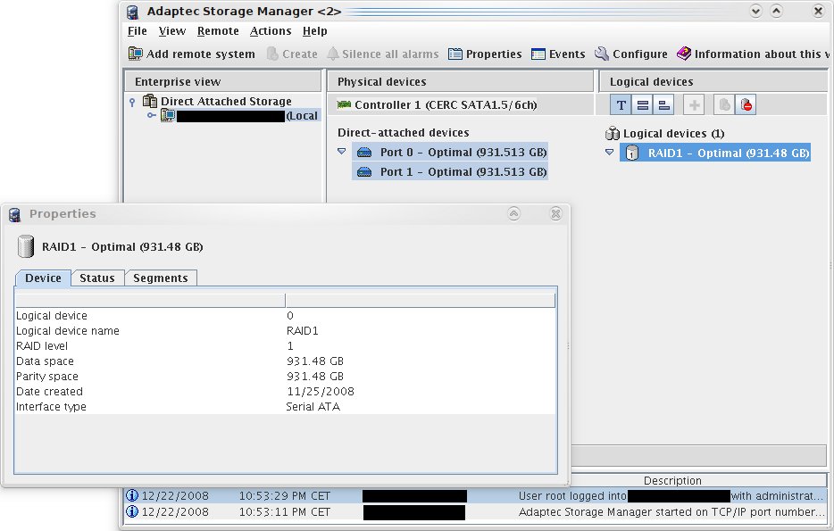Click the Logical device name row
834x531 pixels.
[285, 330]
